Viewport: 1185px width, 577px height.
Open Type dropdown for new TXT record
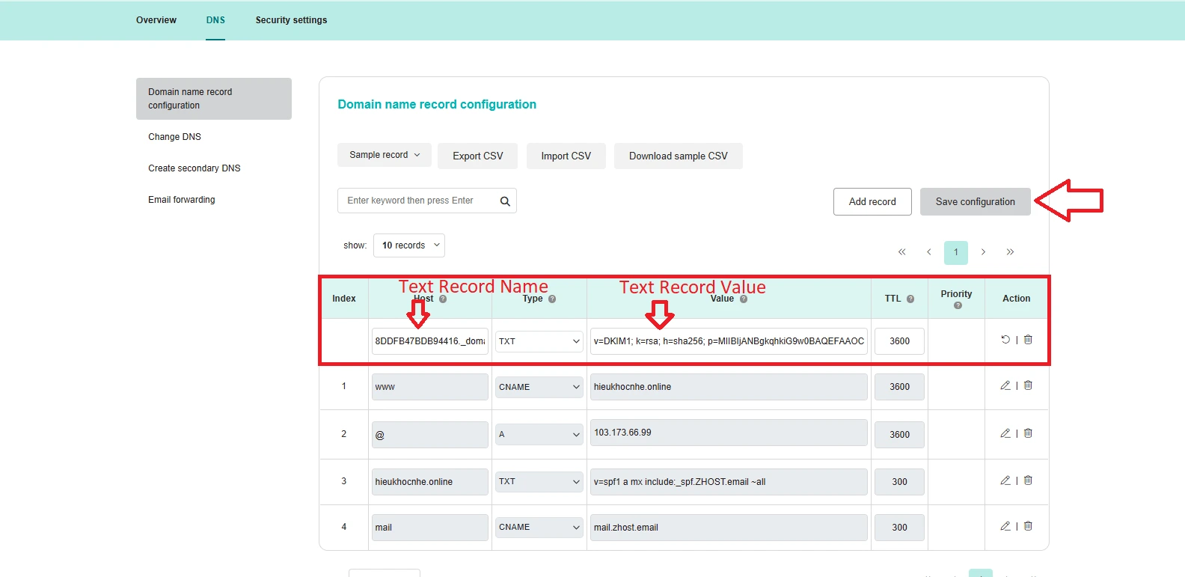pos(539,341)
